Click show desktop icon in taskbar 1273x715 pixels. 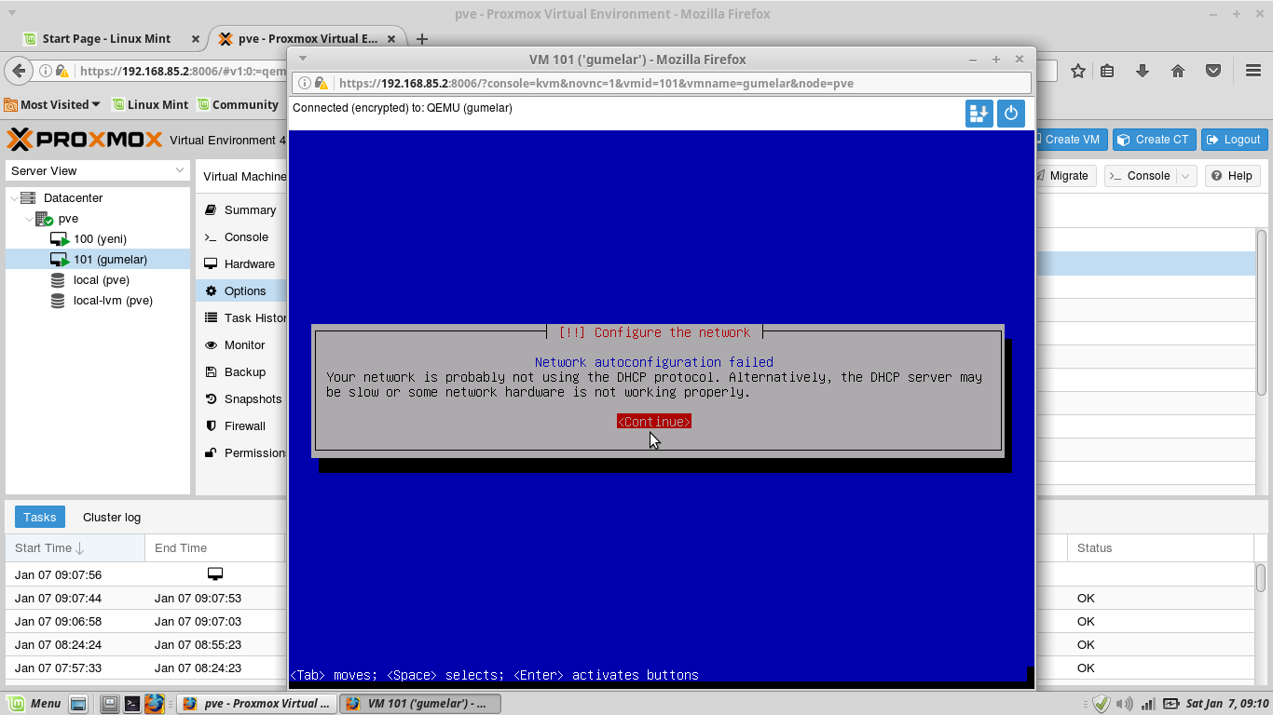(78, 704)
